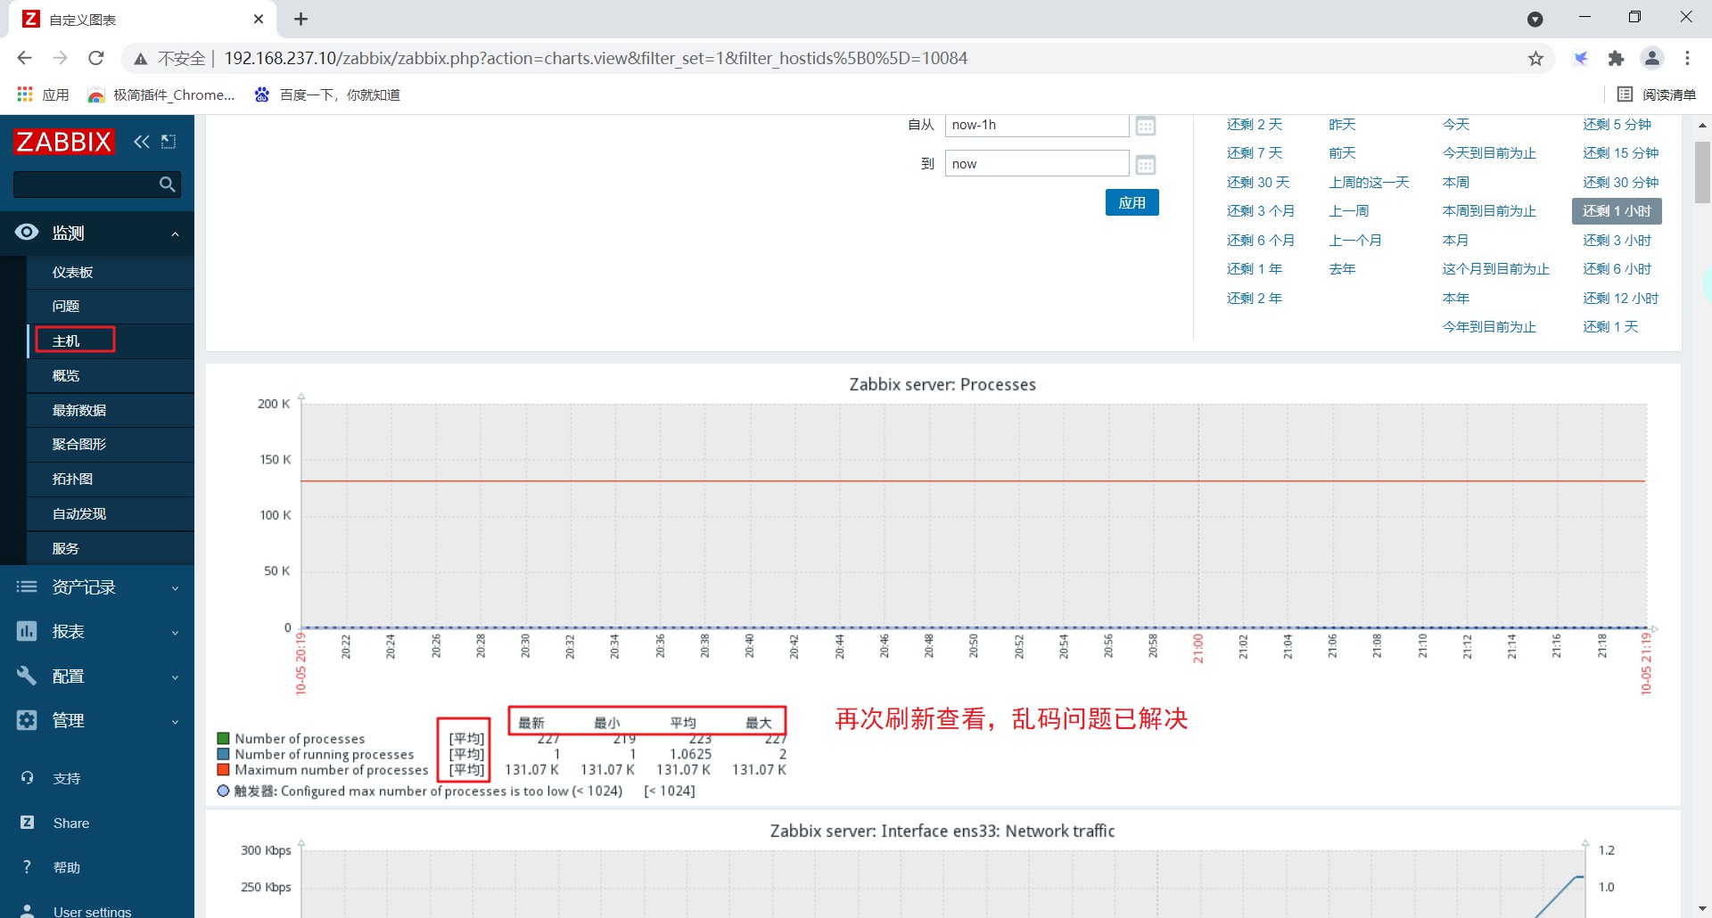Click the 到 now input field
Screen dimensions: 1712x918
1037,163
